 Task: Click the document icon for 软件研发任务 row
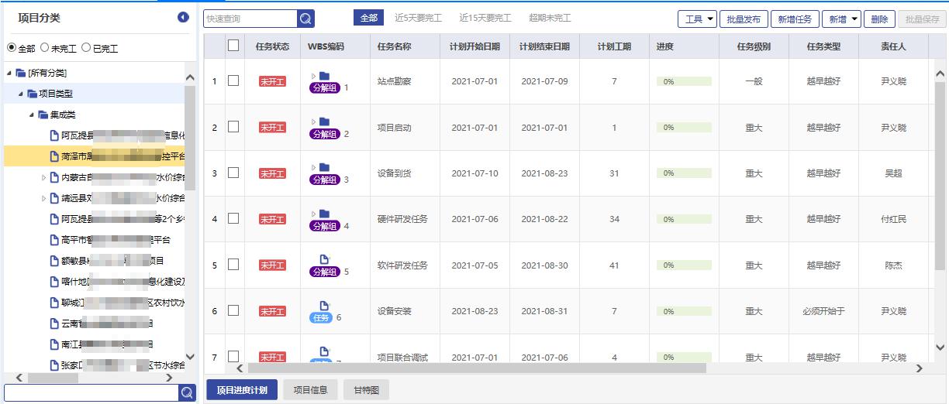pos(324,260)
